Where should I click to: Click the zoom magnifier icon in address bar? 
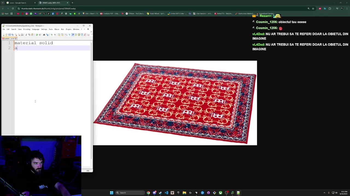click(x=309, y=8)
